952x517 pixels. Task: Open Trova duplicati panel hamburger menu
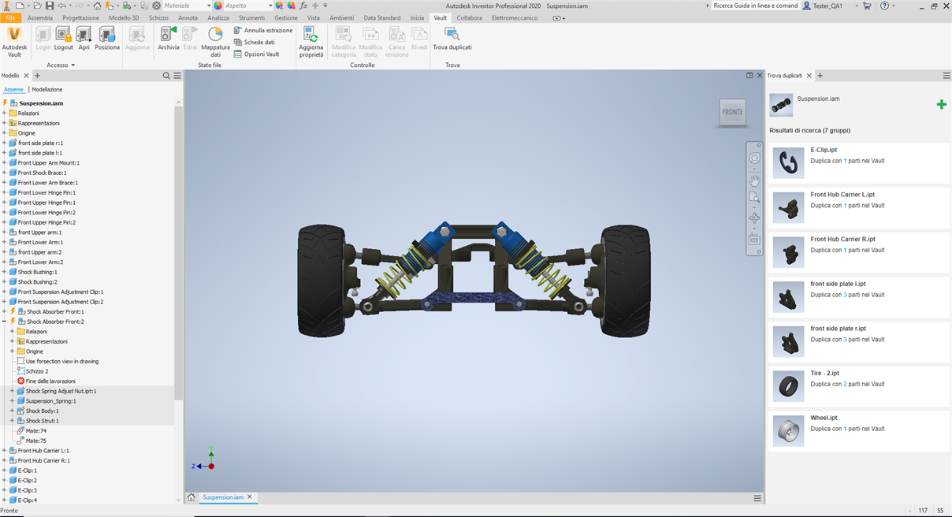pyautogui.click(x=946, y=76)
